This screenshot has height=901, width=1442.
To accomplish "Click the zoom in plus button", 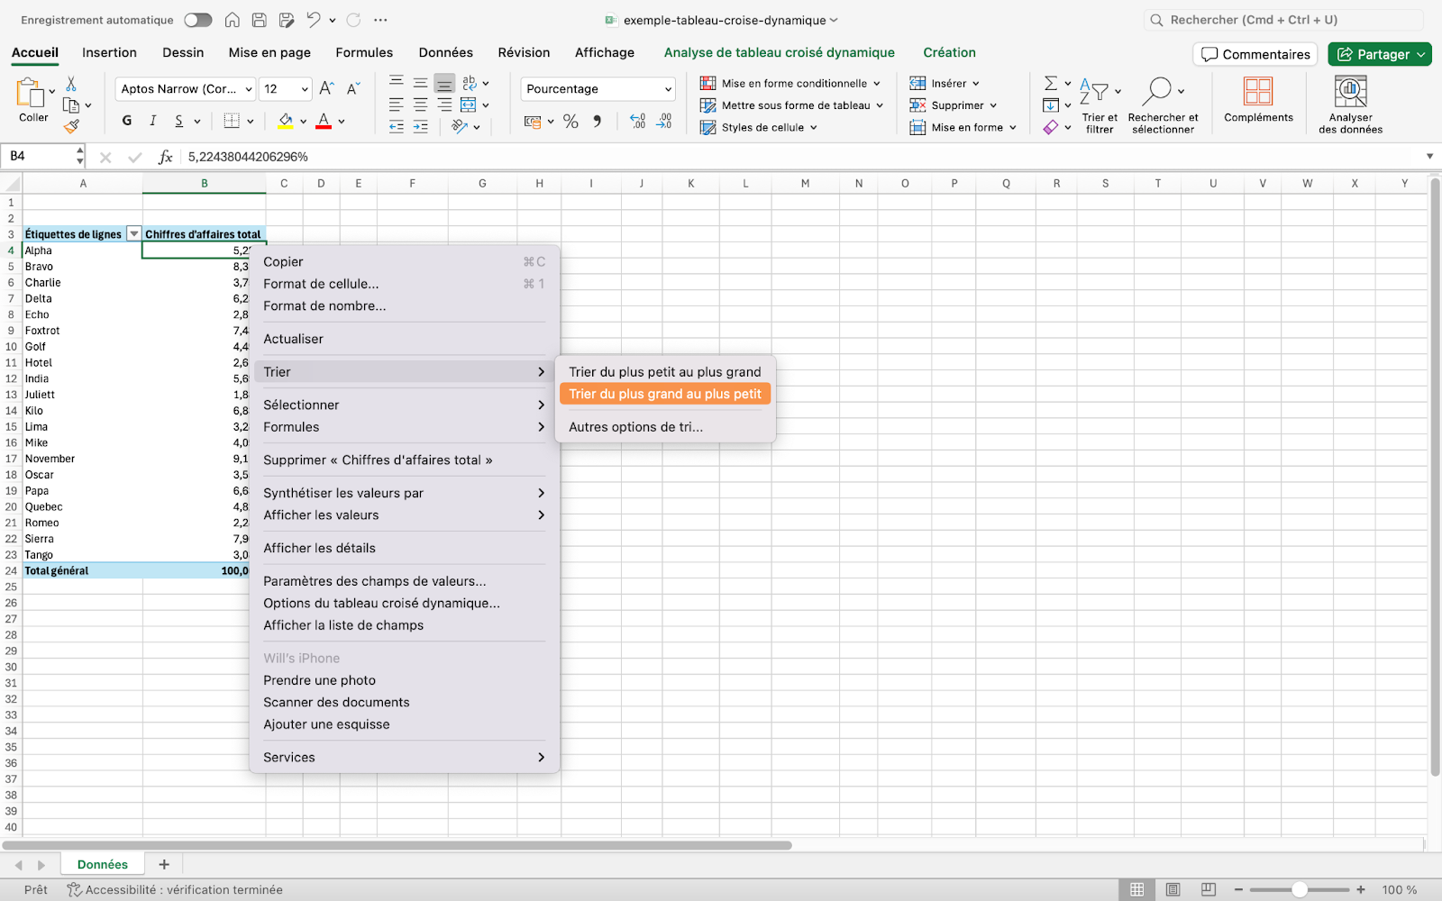I will coord(1361,889).
